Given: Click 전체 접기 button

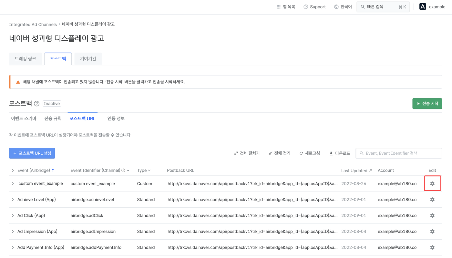Looking at the screenshot, I should tap(280, 153).
